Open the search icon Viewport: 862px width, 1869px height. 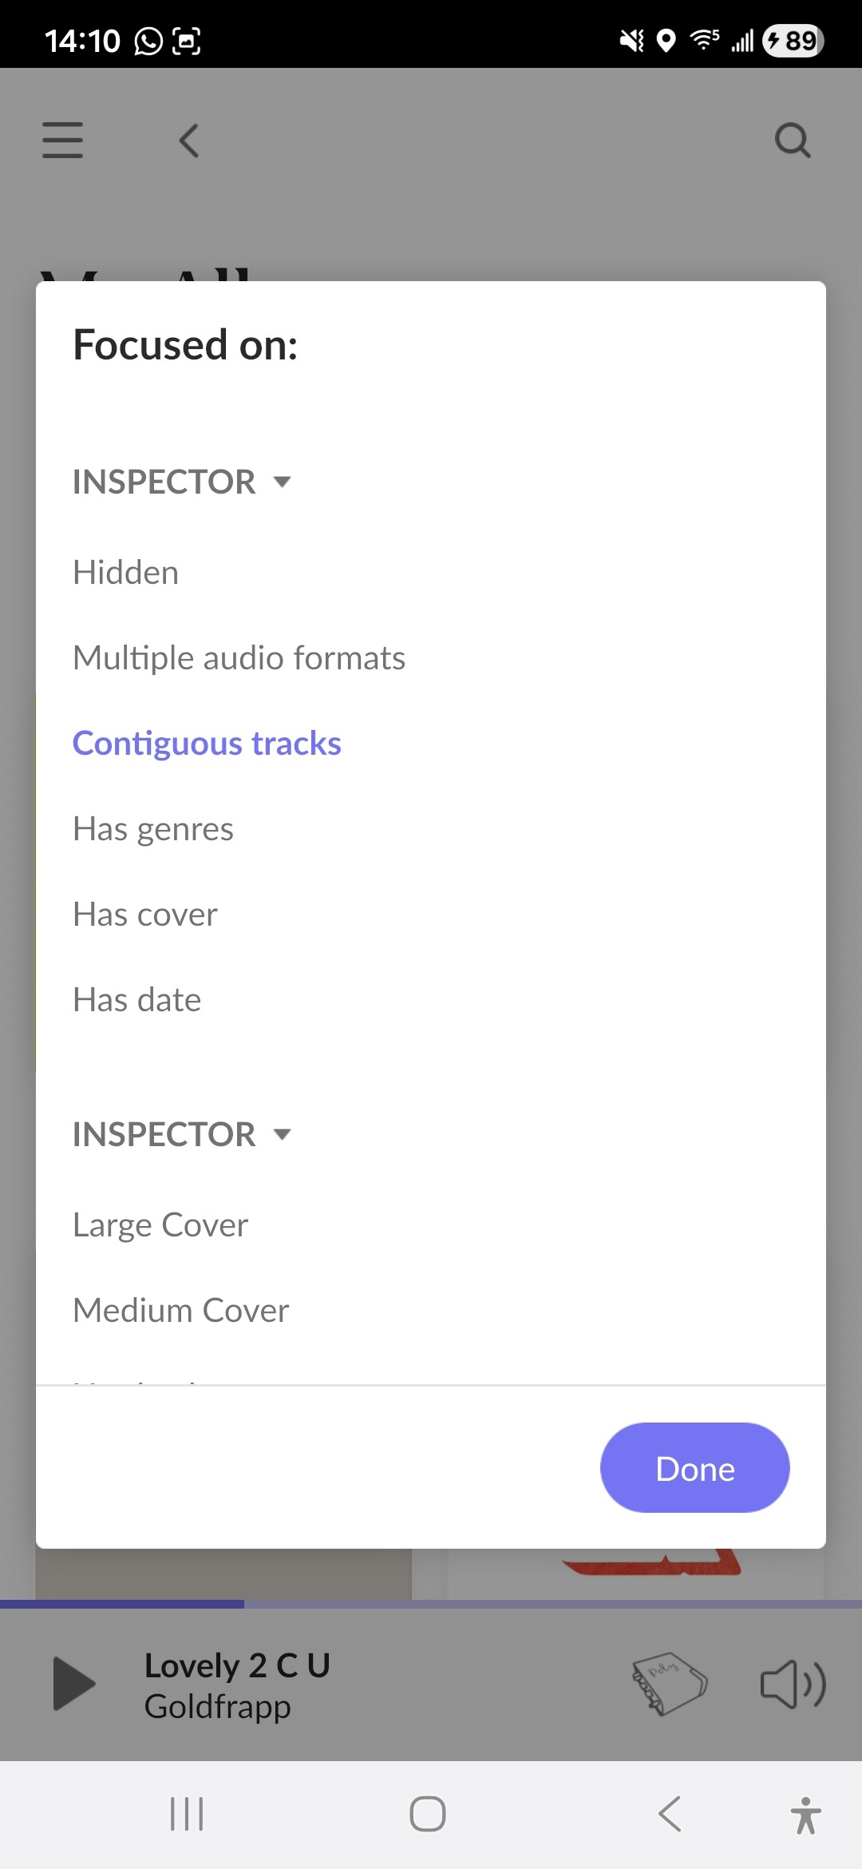pyautogui.click(x=792, y=141)
